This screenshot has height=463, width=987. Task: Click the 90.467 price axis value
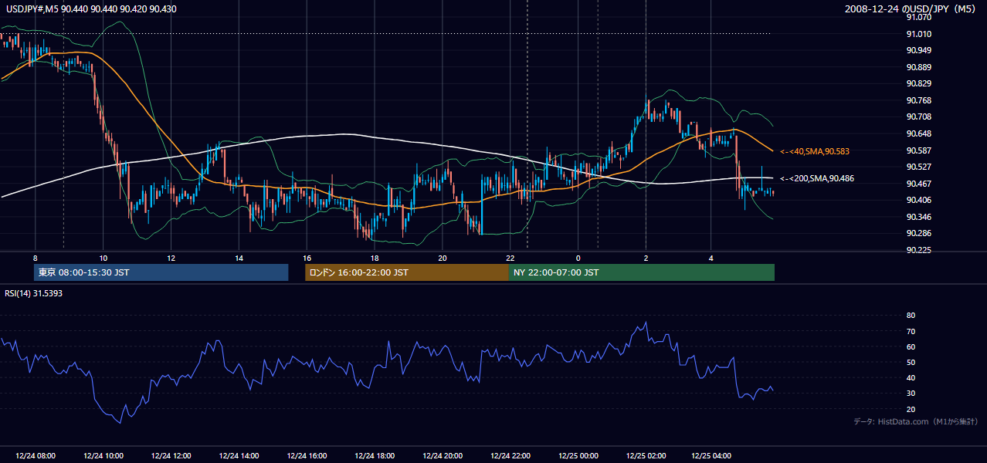click(x=919, y=184)
